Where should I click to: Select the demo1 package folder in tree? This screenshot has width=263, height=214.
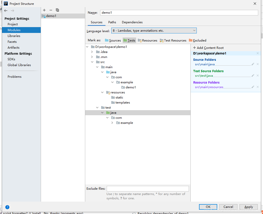pyautogui.click(x=128, y=87)
